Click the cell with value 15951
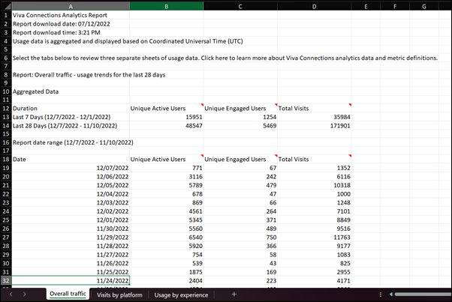The height and width of the screenshot is (302, 452). click(x=167, y=117)
